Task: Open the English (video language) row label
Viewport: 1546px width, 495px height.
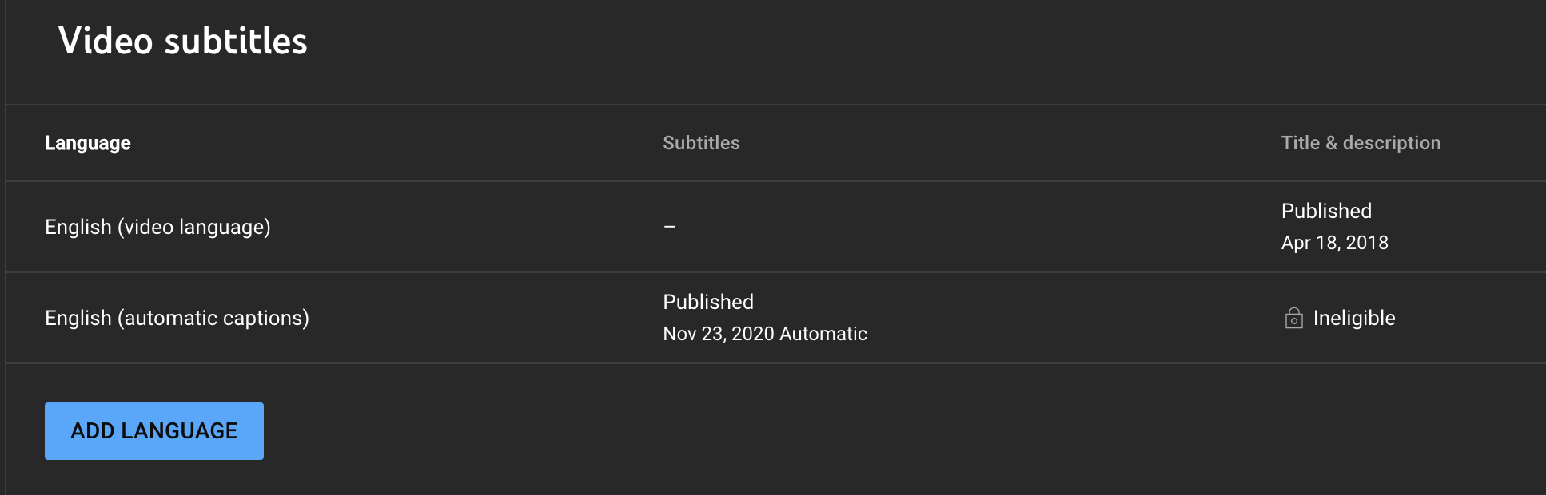Action: tap(157, 227)
